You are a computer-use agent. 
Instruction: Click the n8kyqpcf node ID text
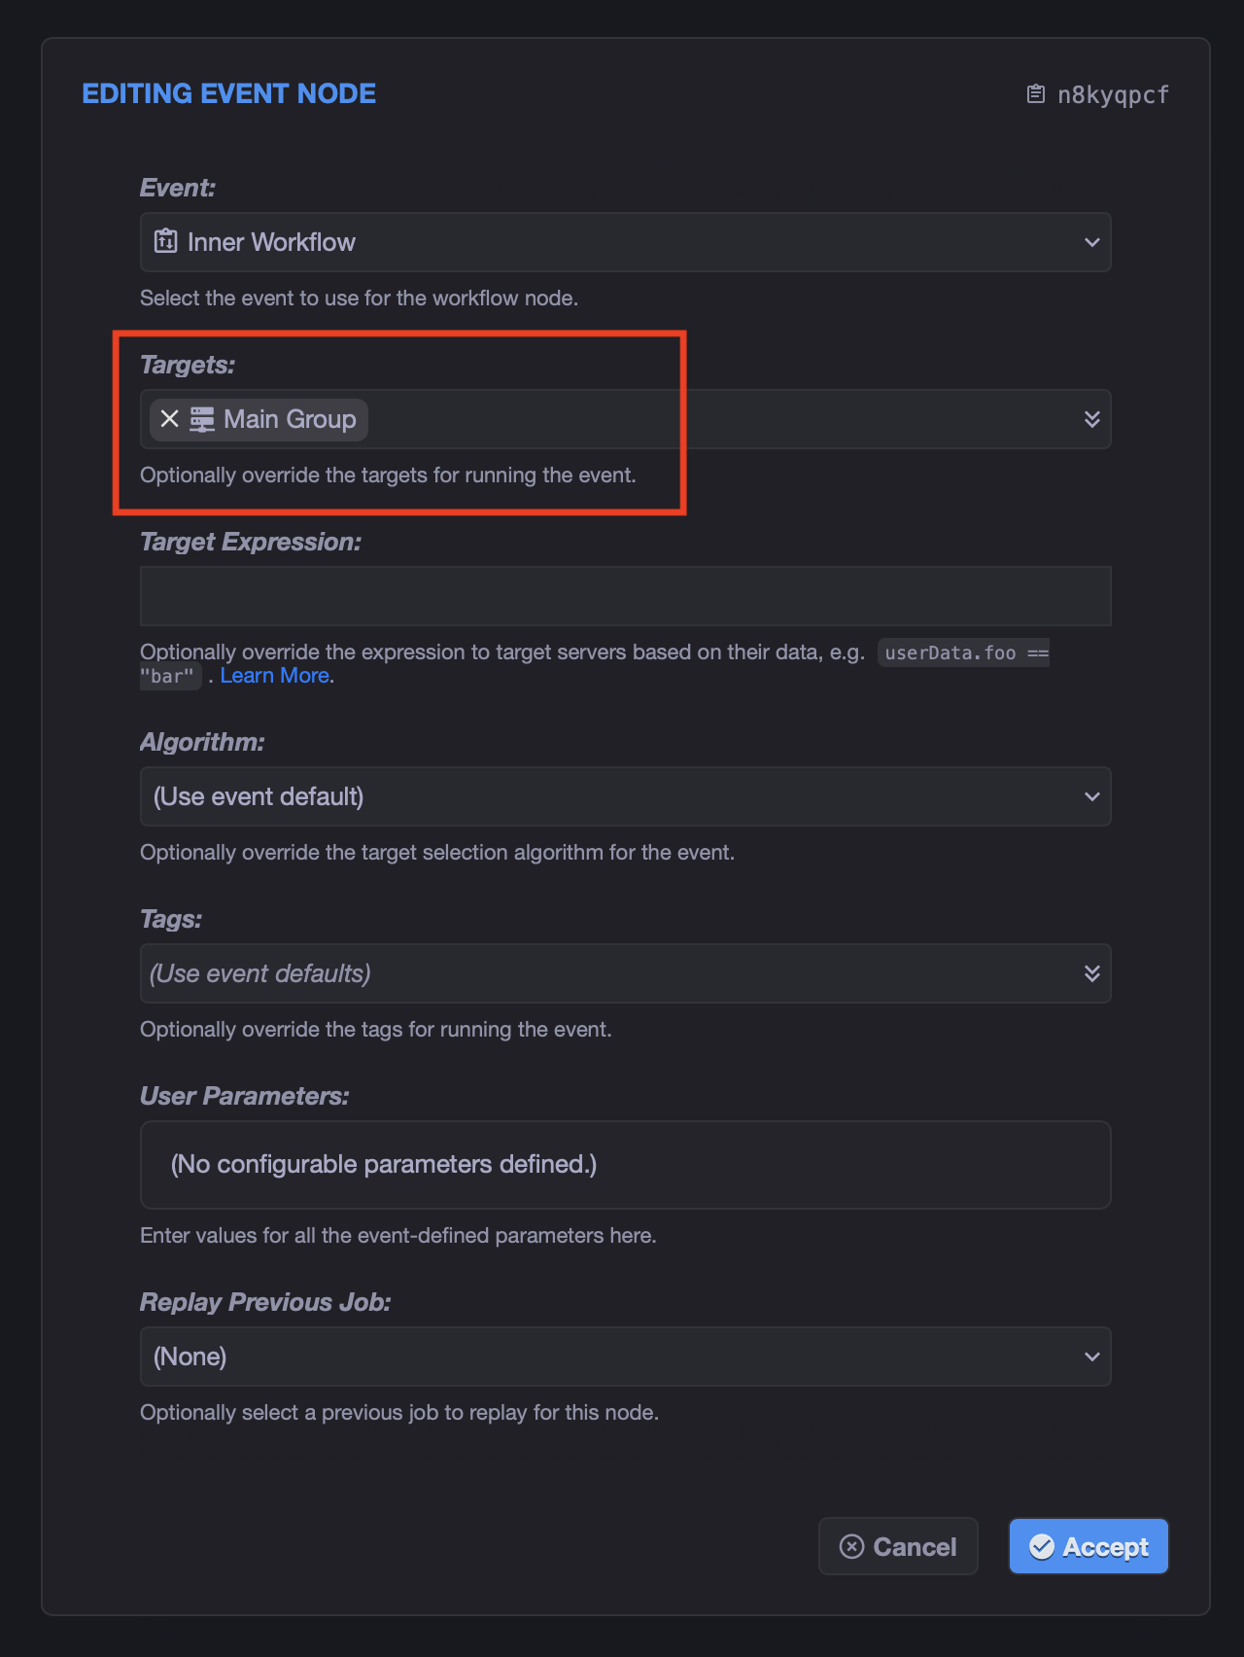(x=1113, y=94)
